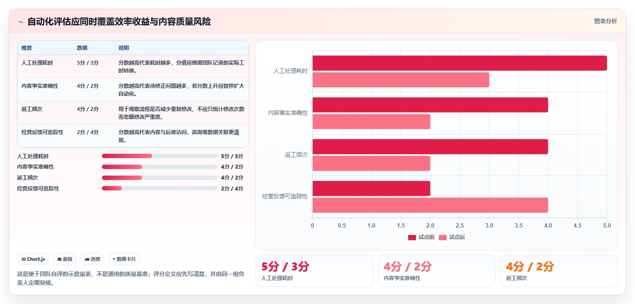Click the 2分 / 4分 value beside the progress bar
The image size is (635, 304).
click(x=232, y=188)
